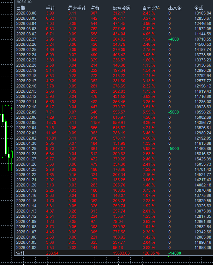
Task: Click trade count 97
Action: point(93,221)
